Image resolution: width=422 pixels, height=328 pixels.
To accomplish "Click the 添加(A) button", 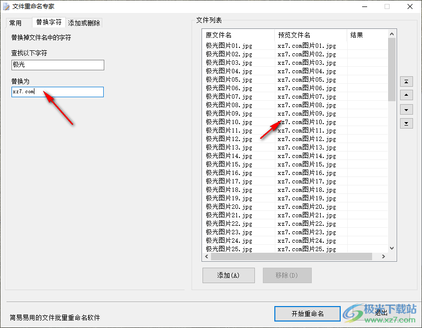I will coord(228,275).
